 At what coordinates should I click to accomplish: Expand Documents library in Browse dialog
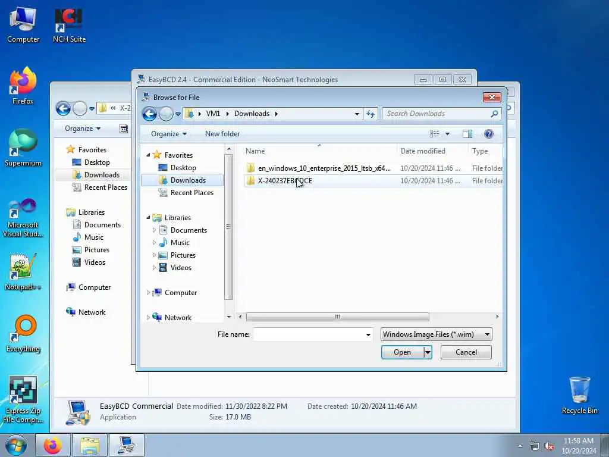154,230
